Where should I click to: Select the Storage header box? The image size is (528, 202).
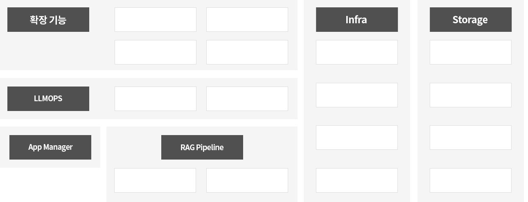470,20
